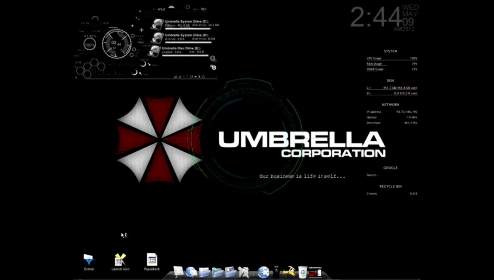Launch Xion from its desktop shortcut
The height and width of the screenshot is (280, 494).
(x=120, y=259)
